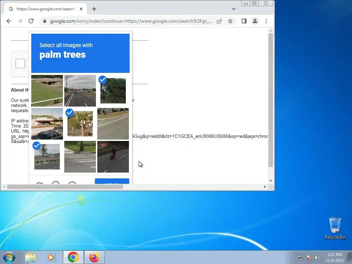Go back using the browser back arrow
Viewport: 352px width, 264px height.
tap(9, 21)
